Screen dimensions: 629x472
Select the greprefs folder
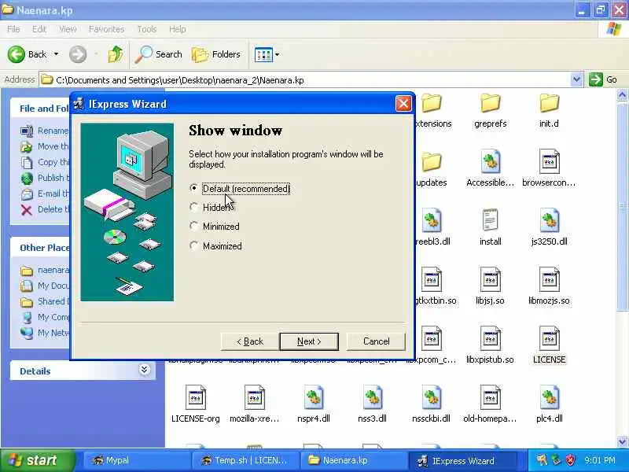coord(490,111)
